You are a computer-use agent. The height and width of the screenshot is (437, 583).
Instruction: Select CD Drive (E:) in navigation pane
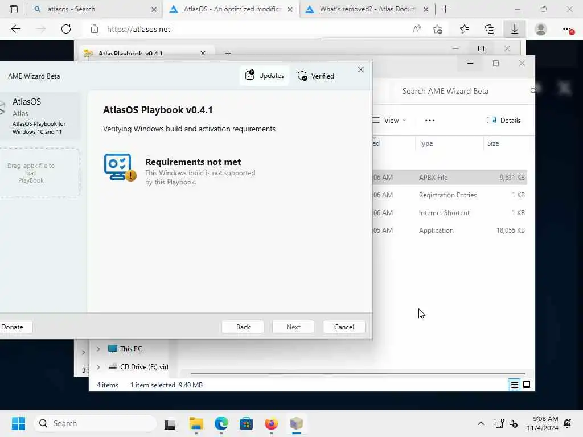point(138,367)
